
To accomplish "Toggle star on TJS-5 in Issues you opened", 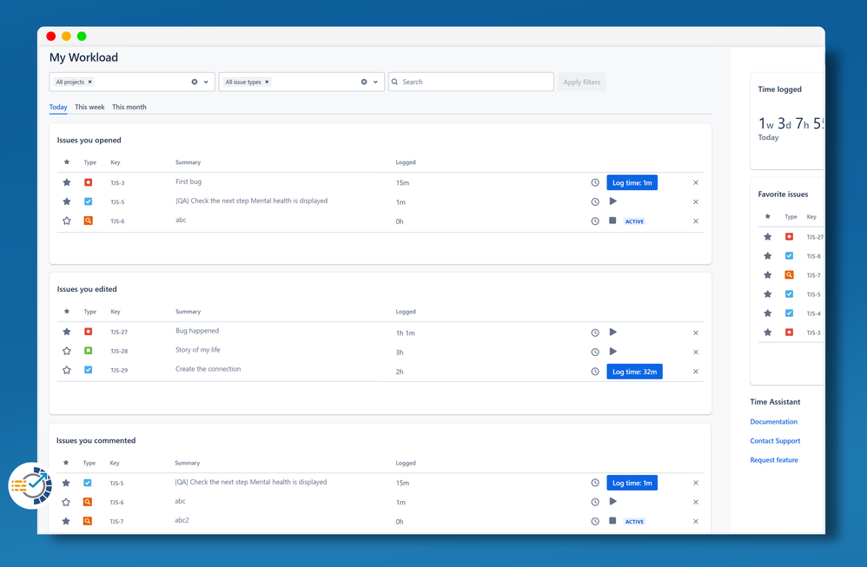I will coord(67,201).
